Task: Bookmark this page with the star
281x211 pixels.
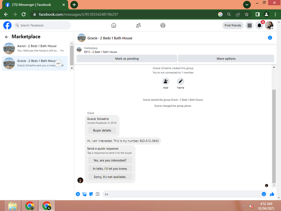Action: point(247,14)
